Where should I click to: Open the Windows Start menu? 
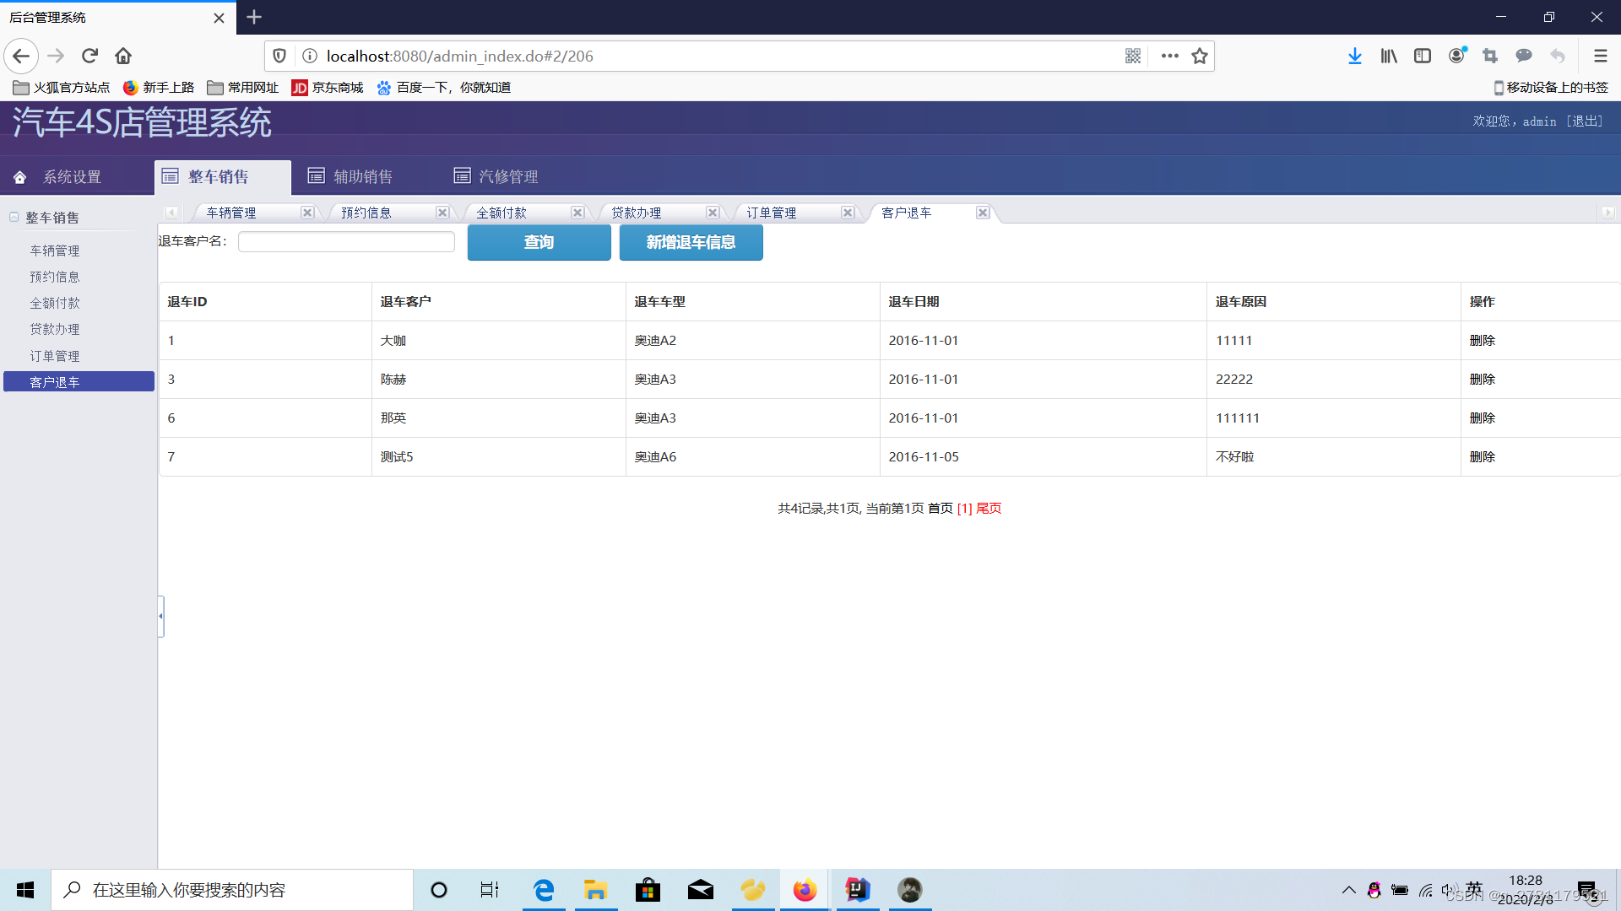click(25, 890)
